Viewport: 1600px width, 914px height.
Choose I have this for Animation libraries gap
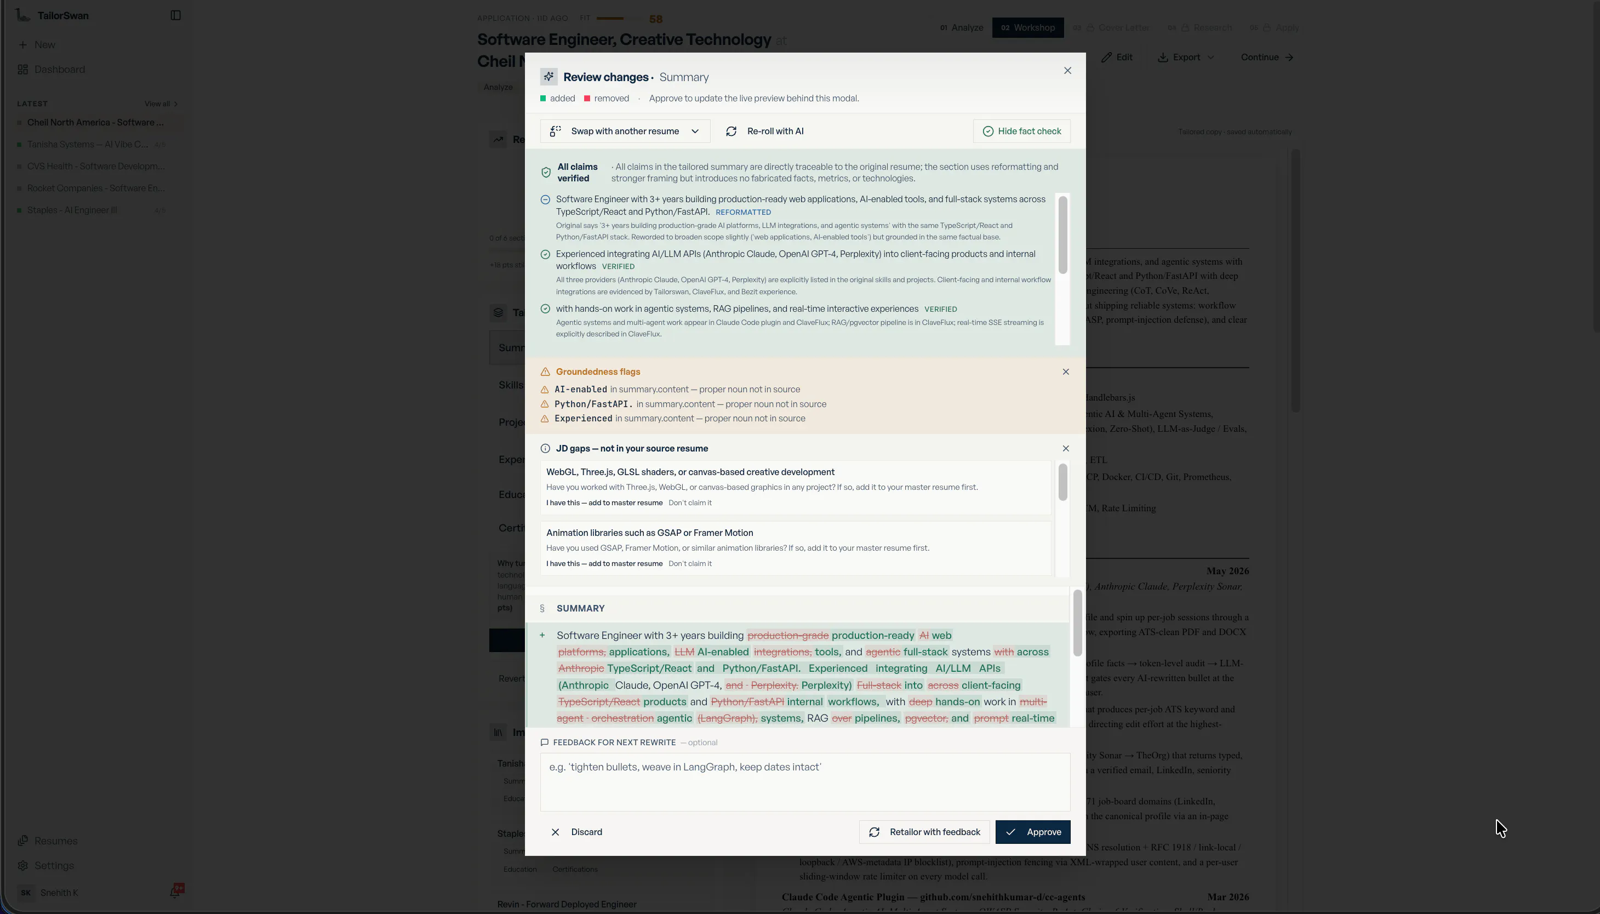click(604, 564)
